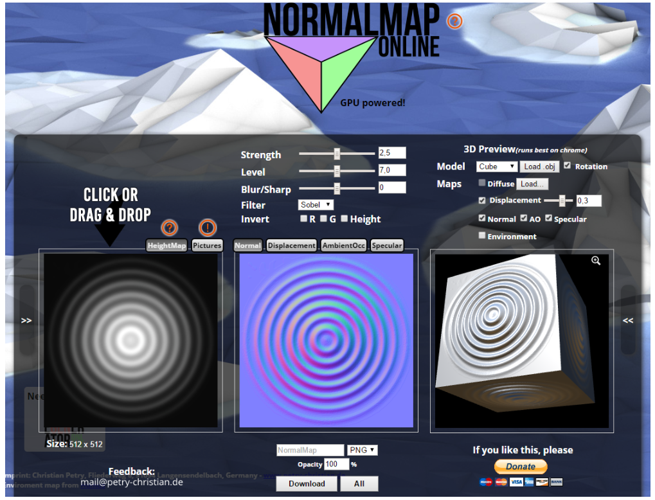Select the AmbientOcc tab
The image size is (655, 500).
343,246
